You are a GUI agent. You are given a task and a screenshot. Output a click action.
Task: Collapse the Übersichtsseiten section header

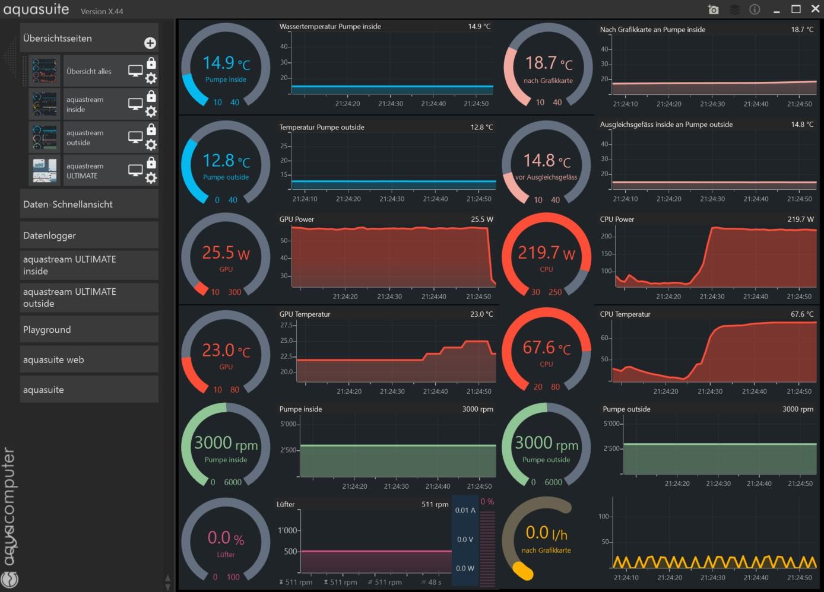click(x=89, y=38)
